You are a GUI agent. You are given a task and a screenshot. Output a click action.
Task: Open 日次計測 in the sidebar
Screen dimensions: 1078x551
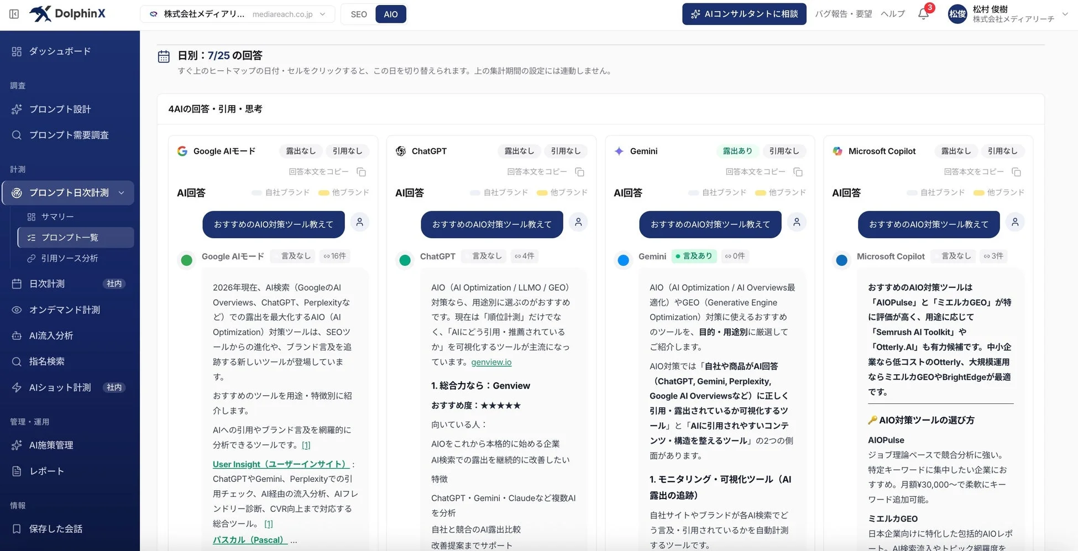point(70,284)
